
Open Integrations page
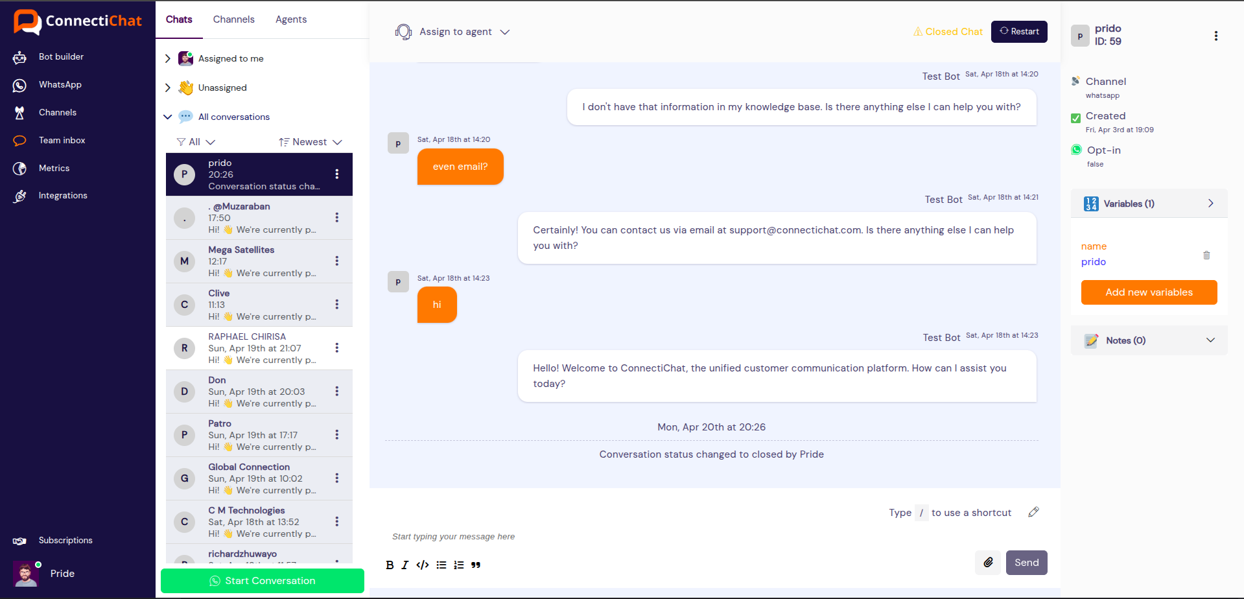(62, 196)
